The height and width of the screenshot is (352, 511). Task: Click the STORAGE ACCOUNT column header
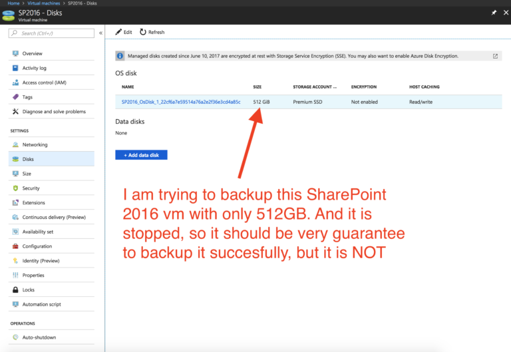tap(315, 87)
